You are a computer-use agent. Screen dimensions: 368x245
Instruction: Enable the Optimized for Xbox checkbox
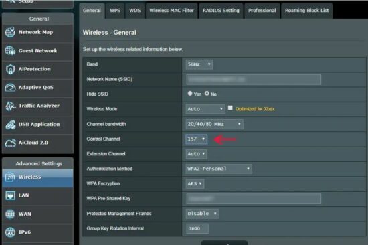pos(230,108)
